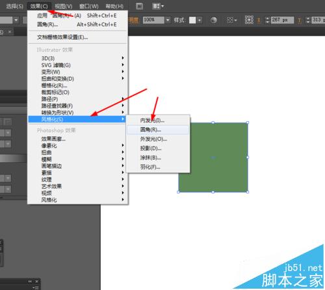325x290 pixels.
Task: Click the X value stepper arrows
Action: coord(268,20)
